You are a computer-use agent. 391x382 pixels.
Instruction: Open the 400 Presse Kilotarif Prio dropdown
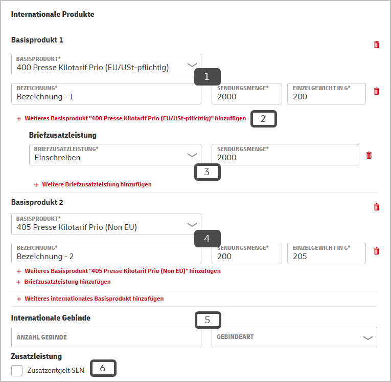[x=106, y=65]
